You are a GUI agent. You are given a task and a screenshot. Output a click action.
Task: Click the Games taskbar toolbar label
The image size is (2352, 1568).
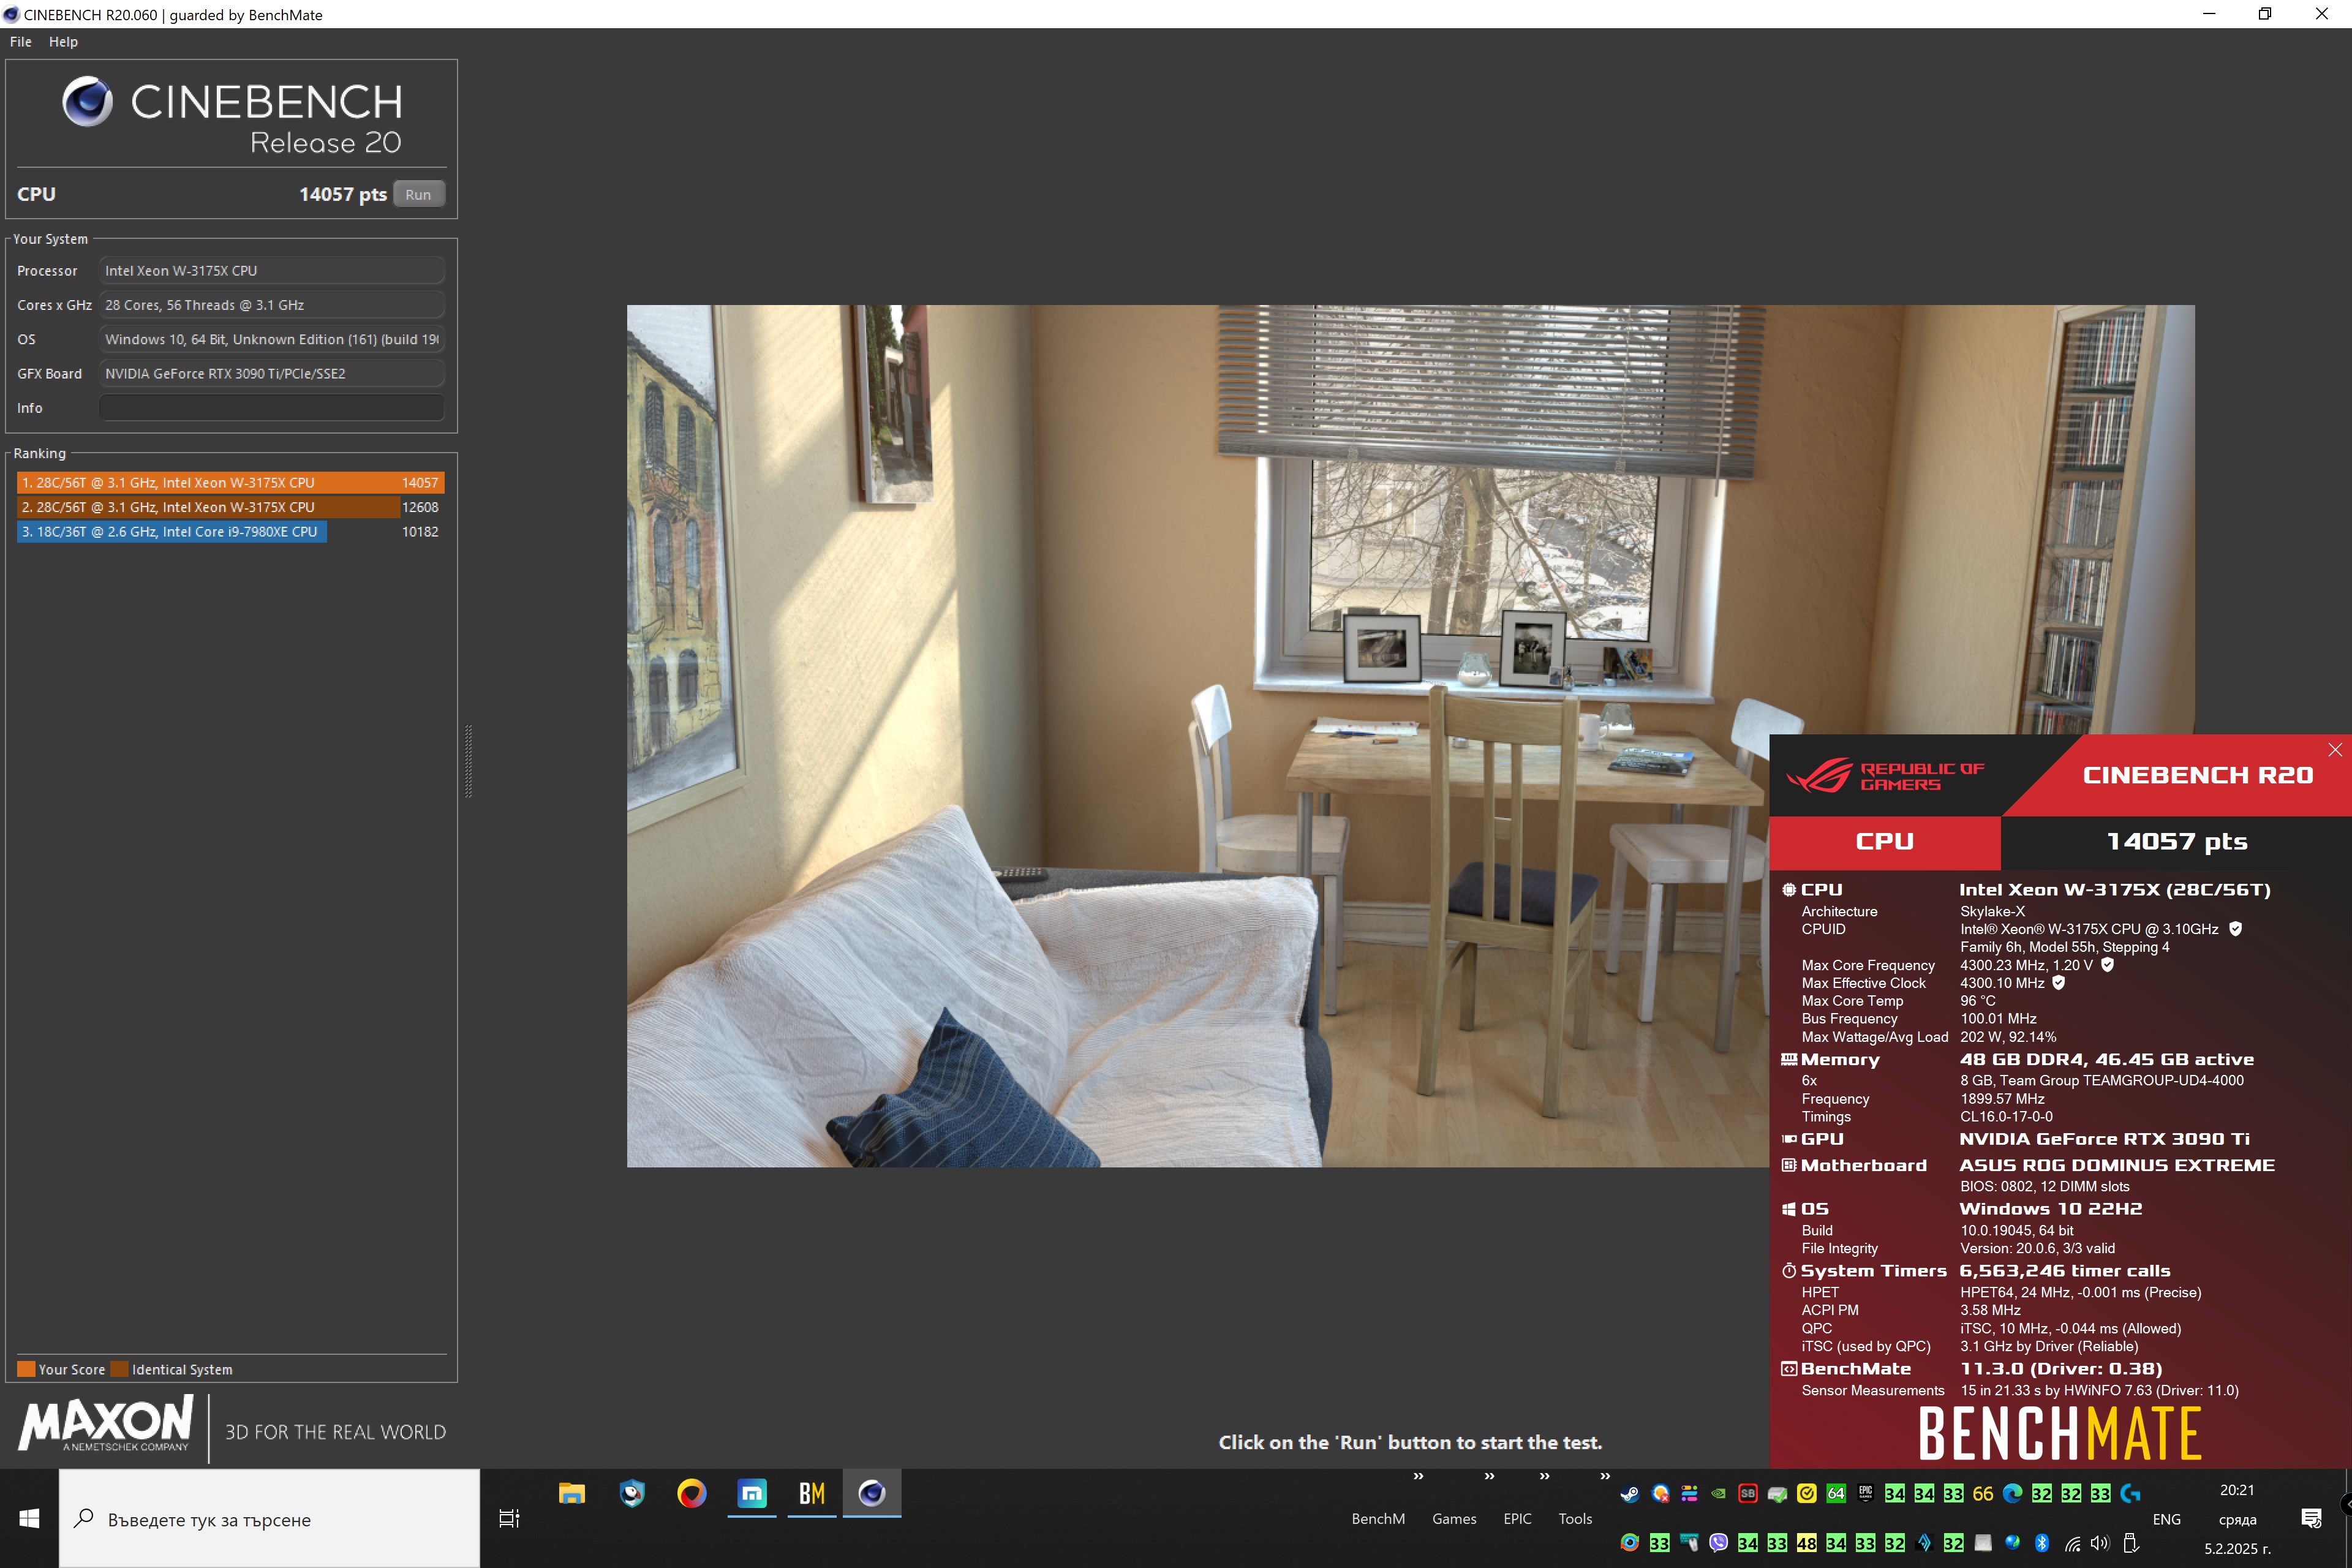tap(1454, 1519)
